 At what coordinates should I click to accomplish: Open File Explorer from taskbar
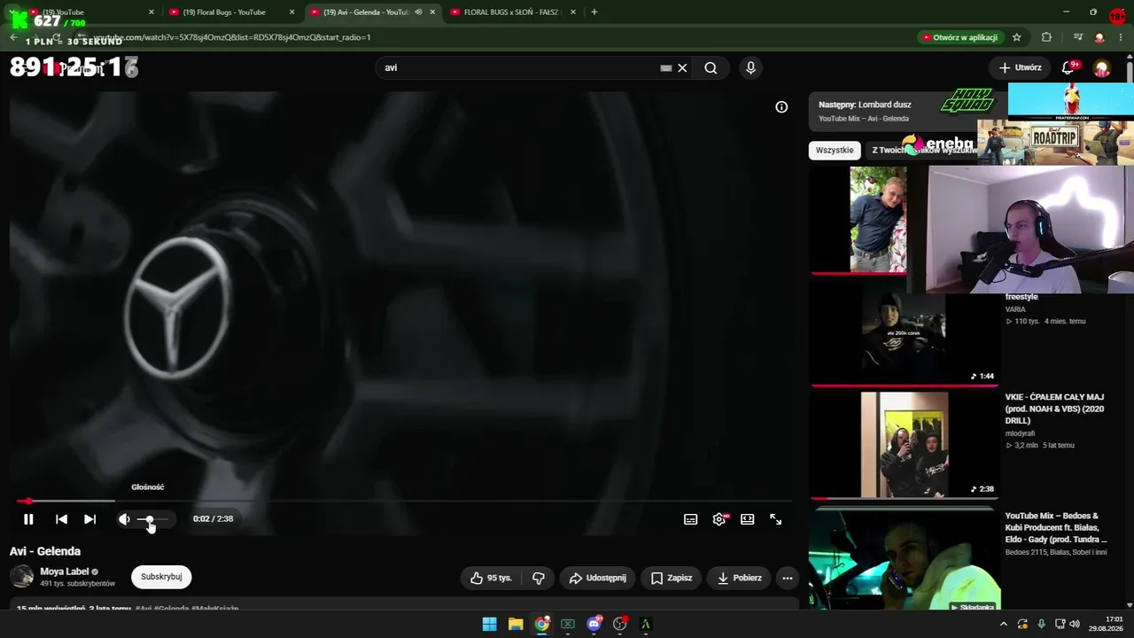516,624
